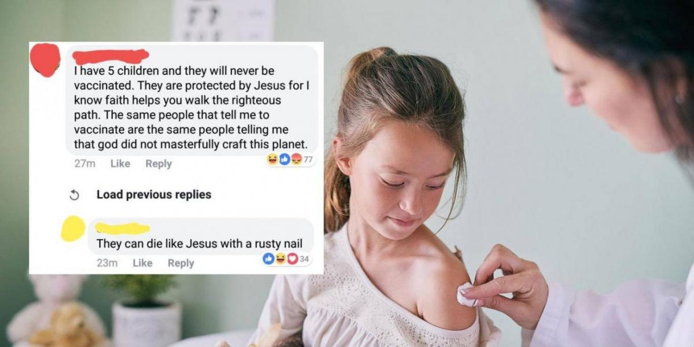The height and width of the screenshot is (347, 694).
Task: Open the yellow-scribbled replier profile picture
Action: tap(73, 228)
